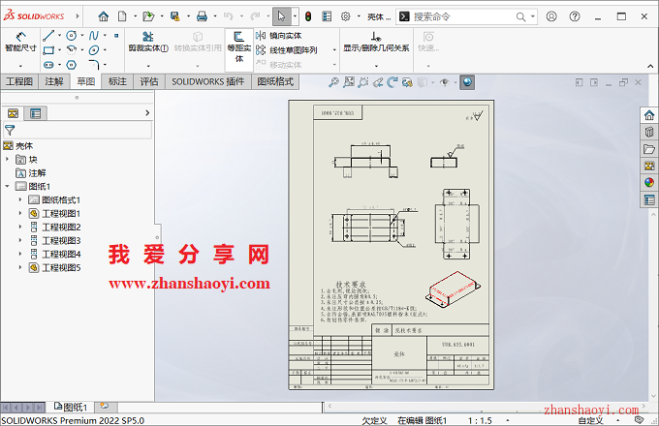Screen dimensions: 659x426
Task: Expand the 工程视图3 tree node
Action: click(19, 240)
